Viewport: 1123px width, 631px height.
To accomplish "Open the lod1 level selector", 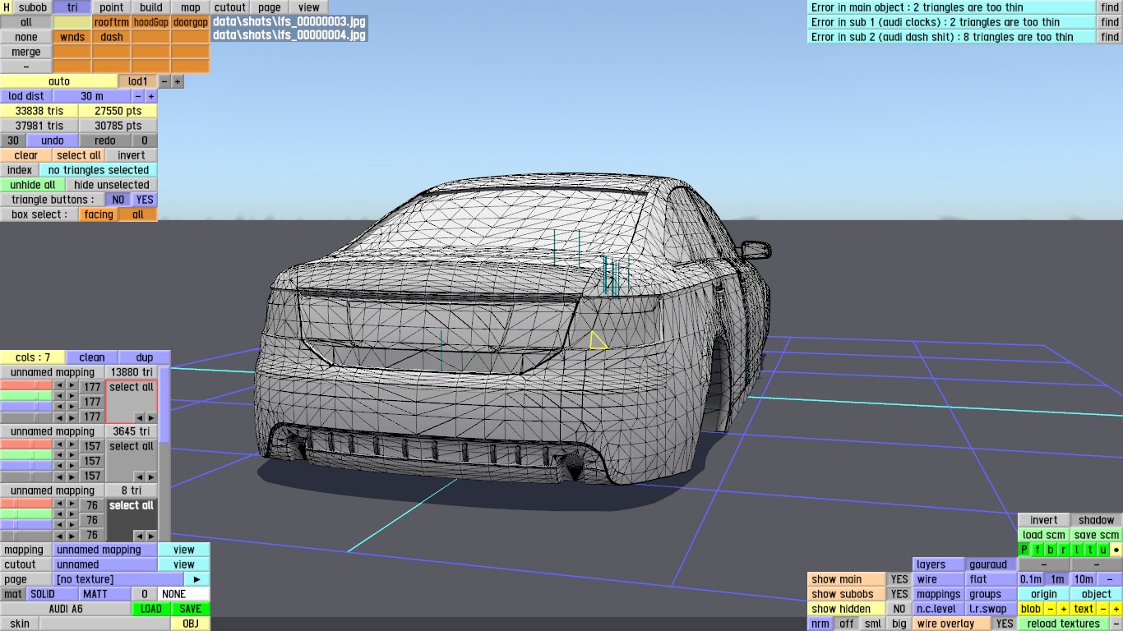I will tap(138, 81).
